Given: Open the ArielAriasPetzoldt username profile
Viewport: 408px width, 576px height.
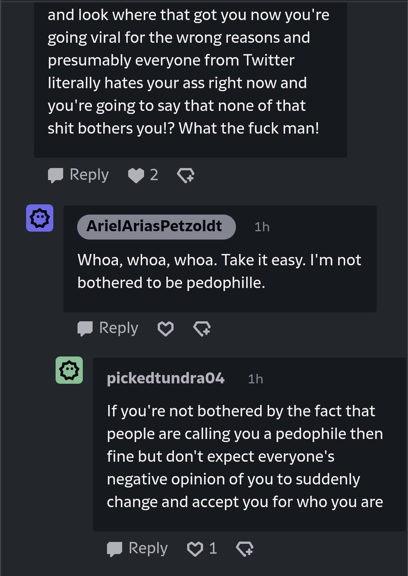Looking at the screenshot, I should click(154, 226).
